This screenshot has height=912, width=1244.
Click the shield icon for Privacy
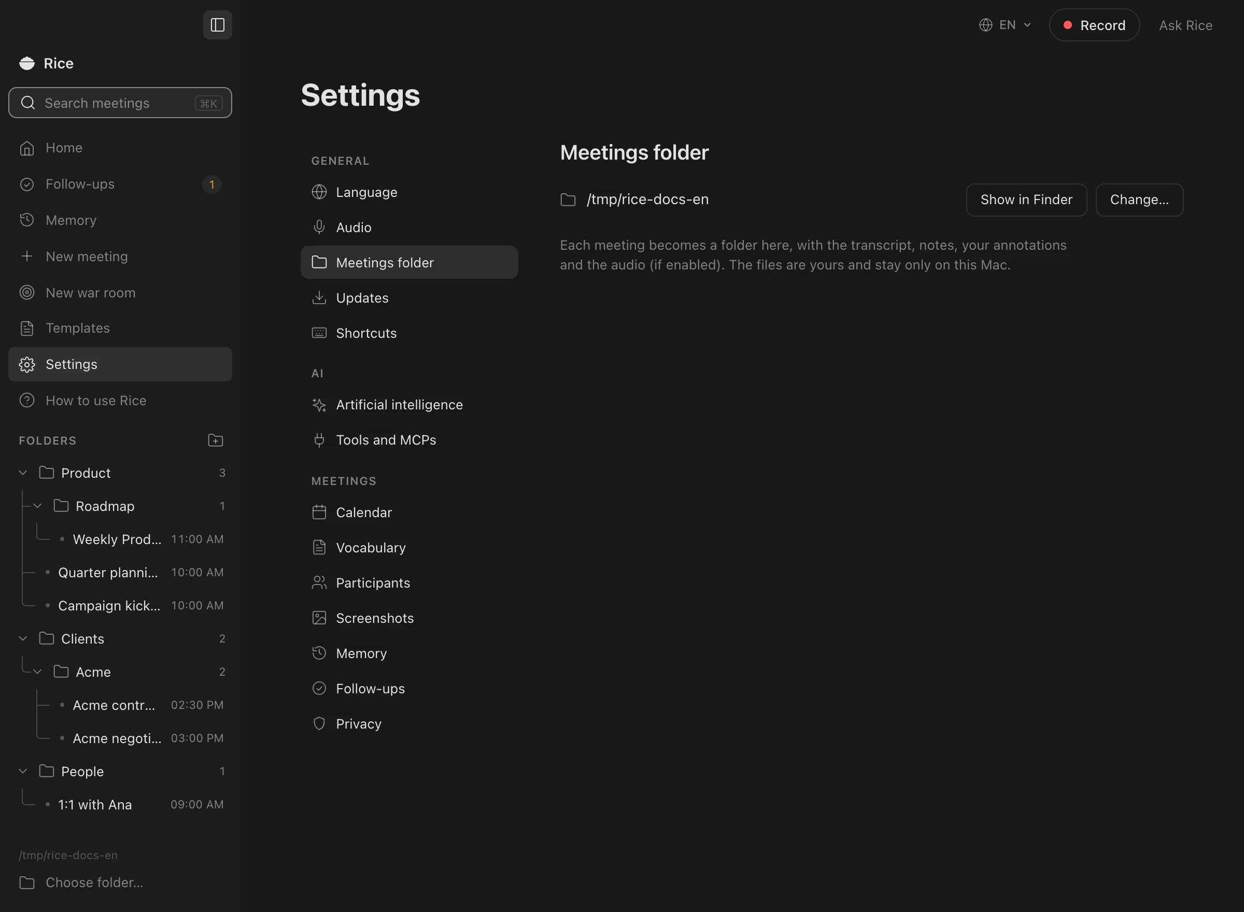(319, 724)
